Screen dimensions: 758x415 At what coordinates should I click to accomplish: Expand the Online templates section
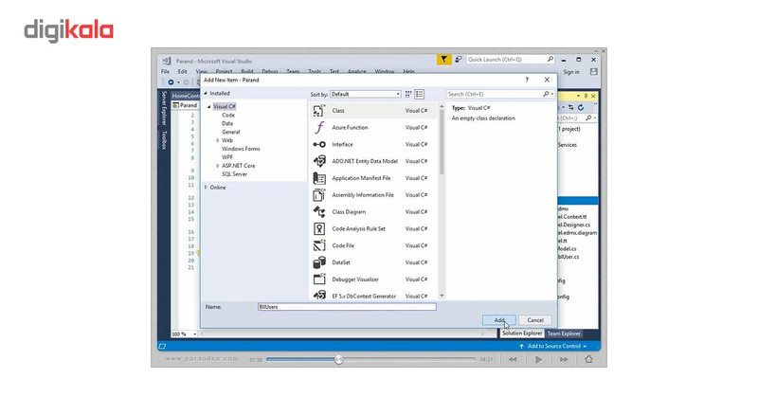click(x=206, y=188)
